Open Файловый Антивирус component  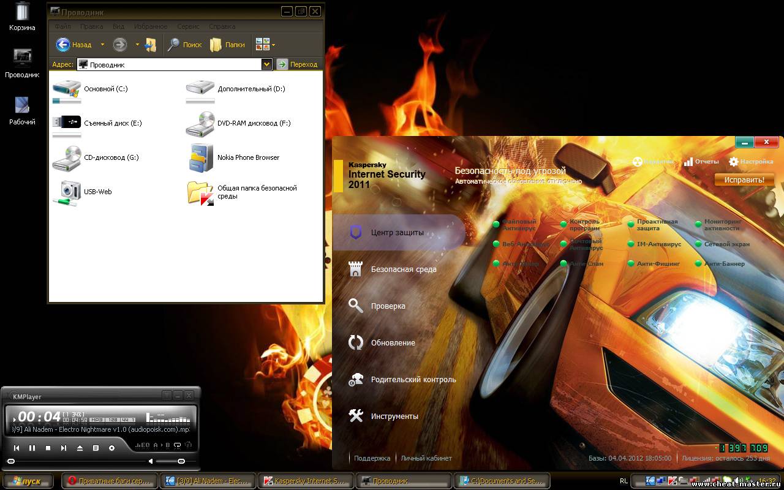pyautogui.click(x=515, y=225)
